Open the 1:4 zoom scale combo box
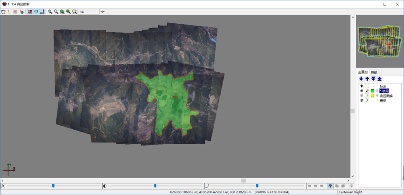 tap(88, 11)
